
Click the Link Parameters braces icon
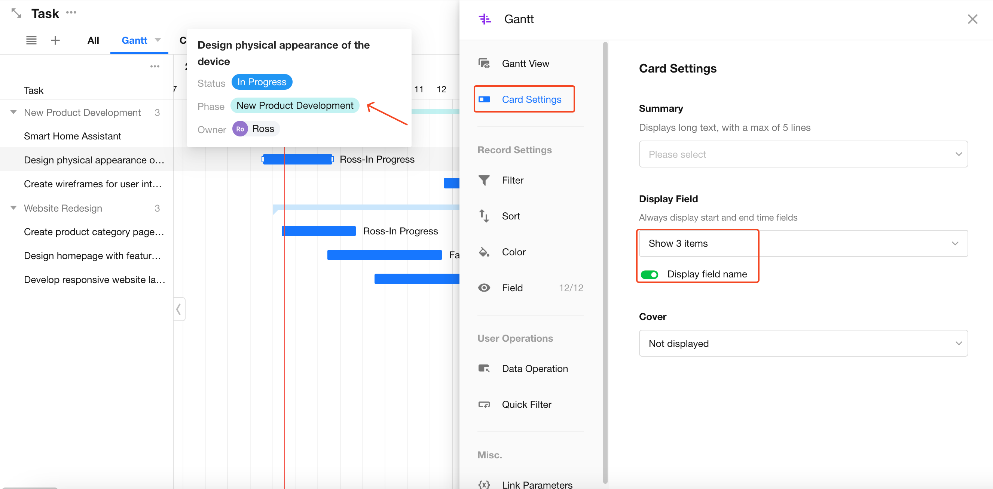point(484,485)
